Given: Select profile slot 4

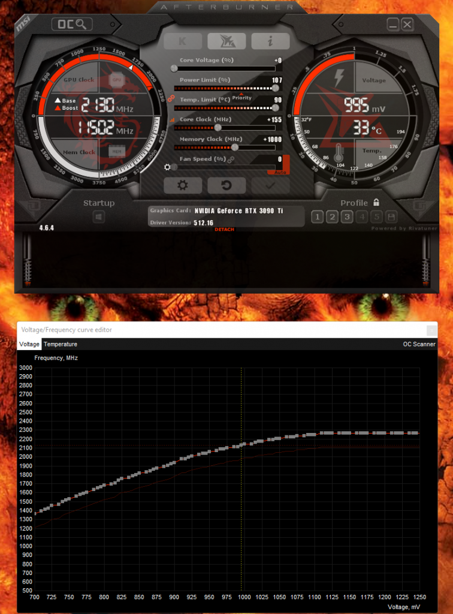Looking at the screenshot, I should click(362, 216).
